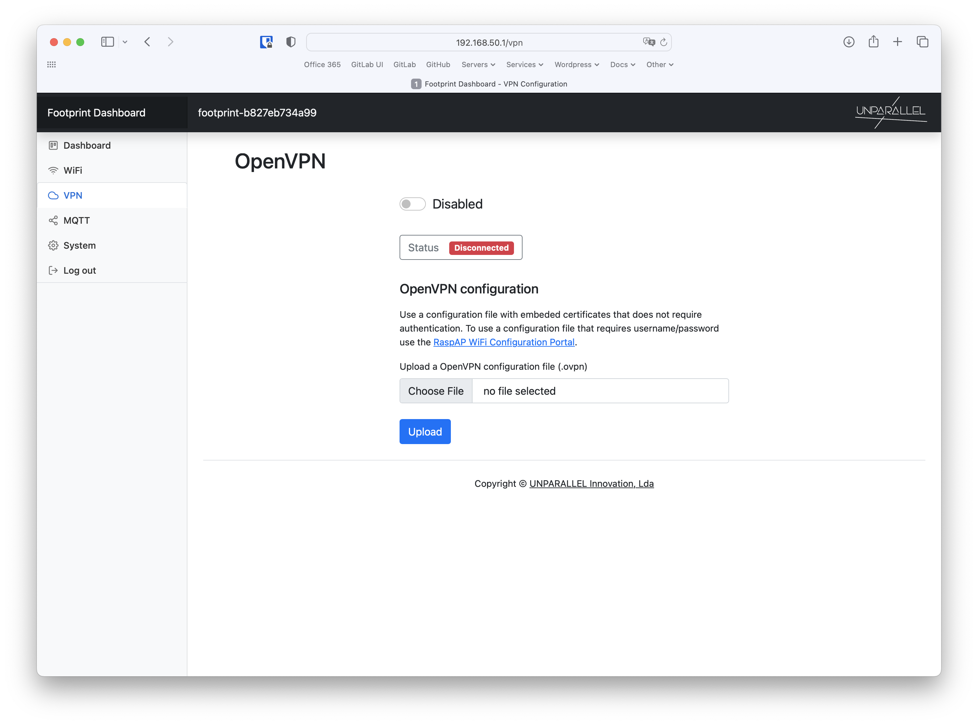This screenshot has width=978, height=725.
Task: Expand the Servers bookmarks folder
Action: [478, 64]
